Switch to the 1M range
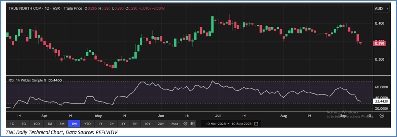The height and width of the screenshot is (137, 397). pyautogui.click(x=49, y=124)
